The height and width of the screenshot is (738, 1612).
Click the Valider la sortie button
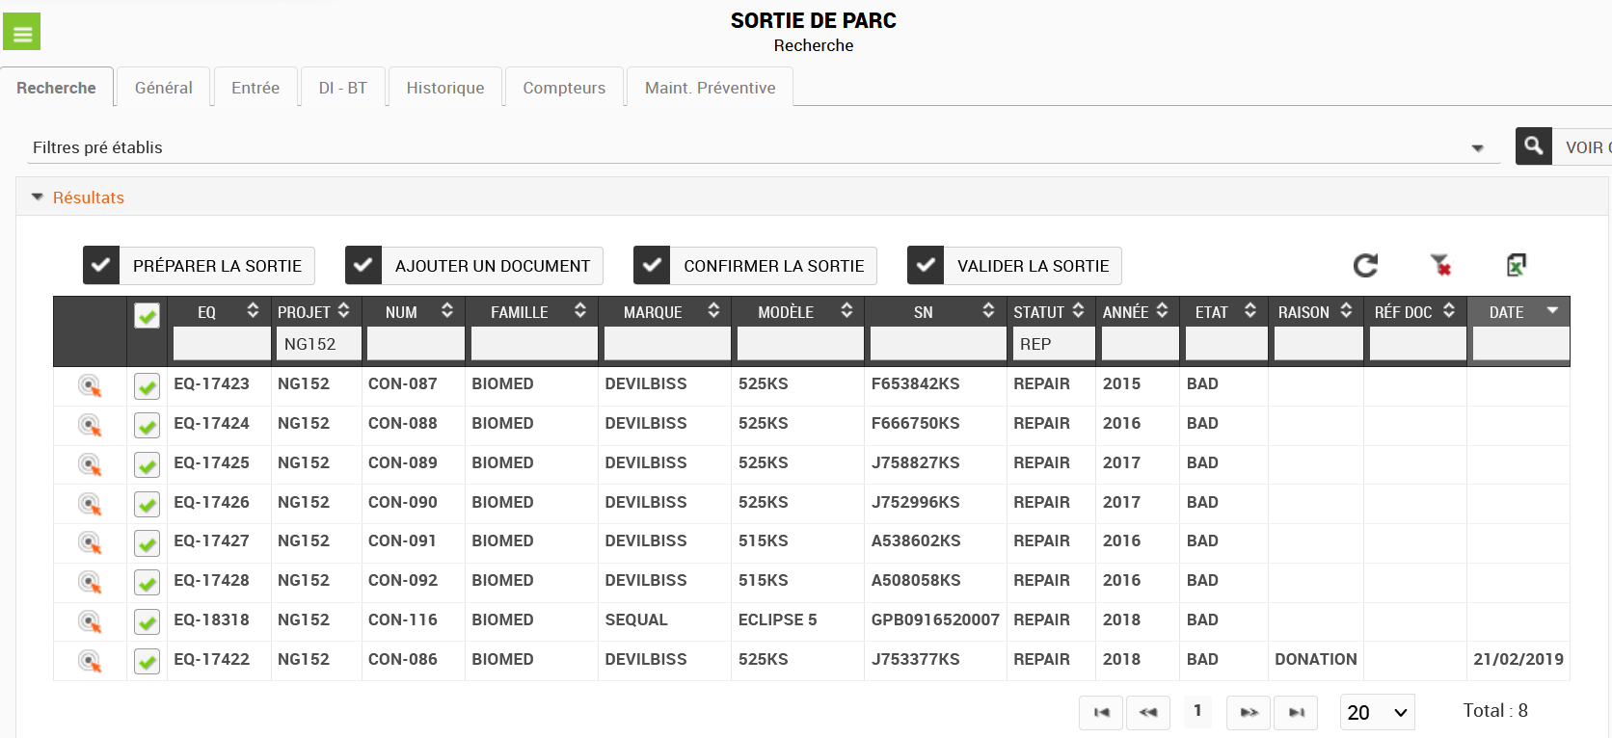[1014, 266]
